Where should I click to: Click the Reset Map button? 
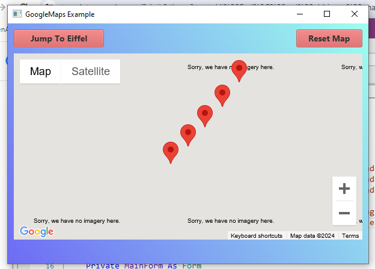pos(329,38)
